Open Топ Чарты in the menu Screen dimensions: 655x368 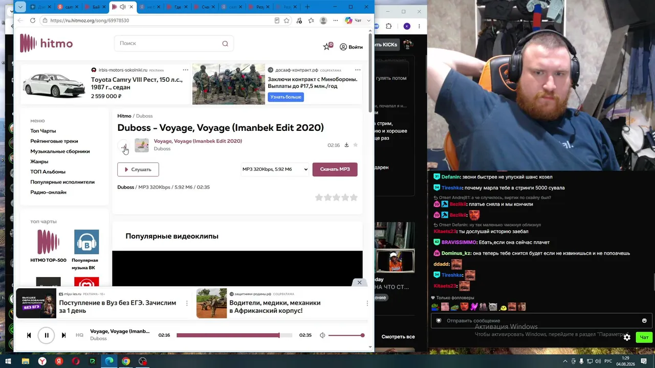click(x=43, y=131)
